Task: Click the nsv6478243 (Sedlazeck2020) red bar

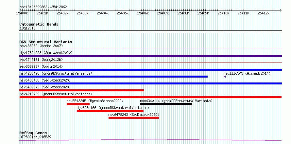Action: (x=134, y=118)
